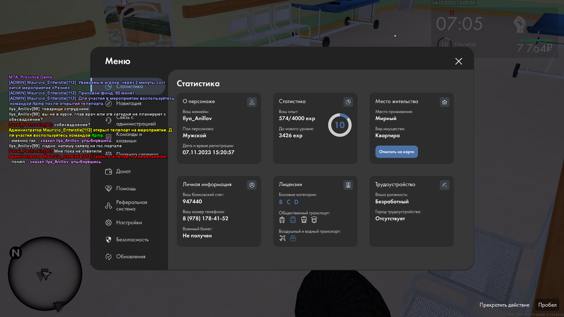Screen dimensions: 564x317
Task: Click the Обновления checkmark icon
Action: pyautogui.click(x=108, y=257)
